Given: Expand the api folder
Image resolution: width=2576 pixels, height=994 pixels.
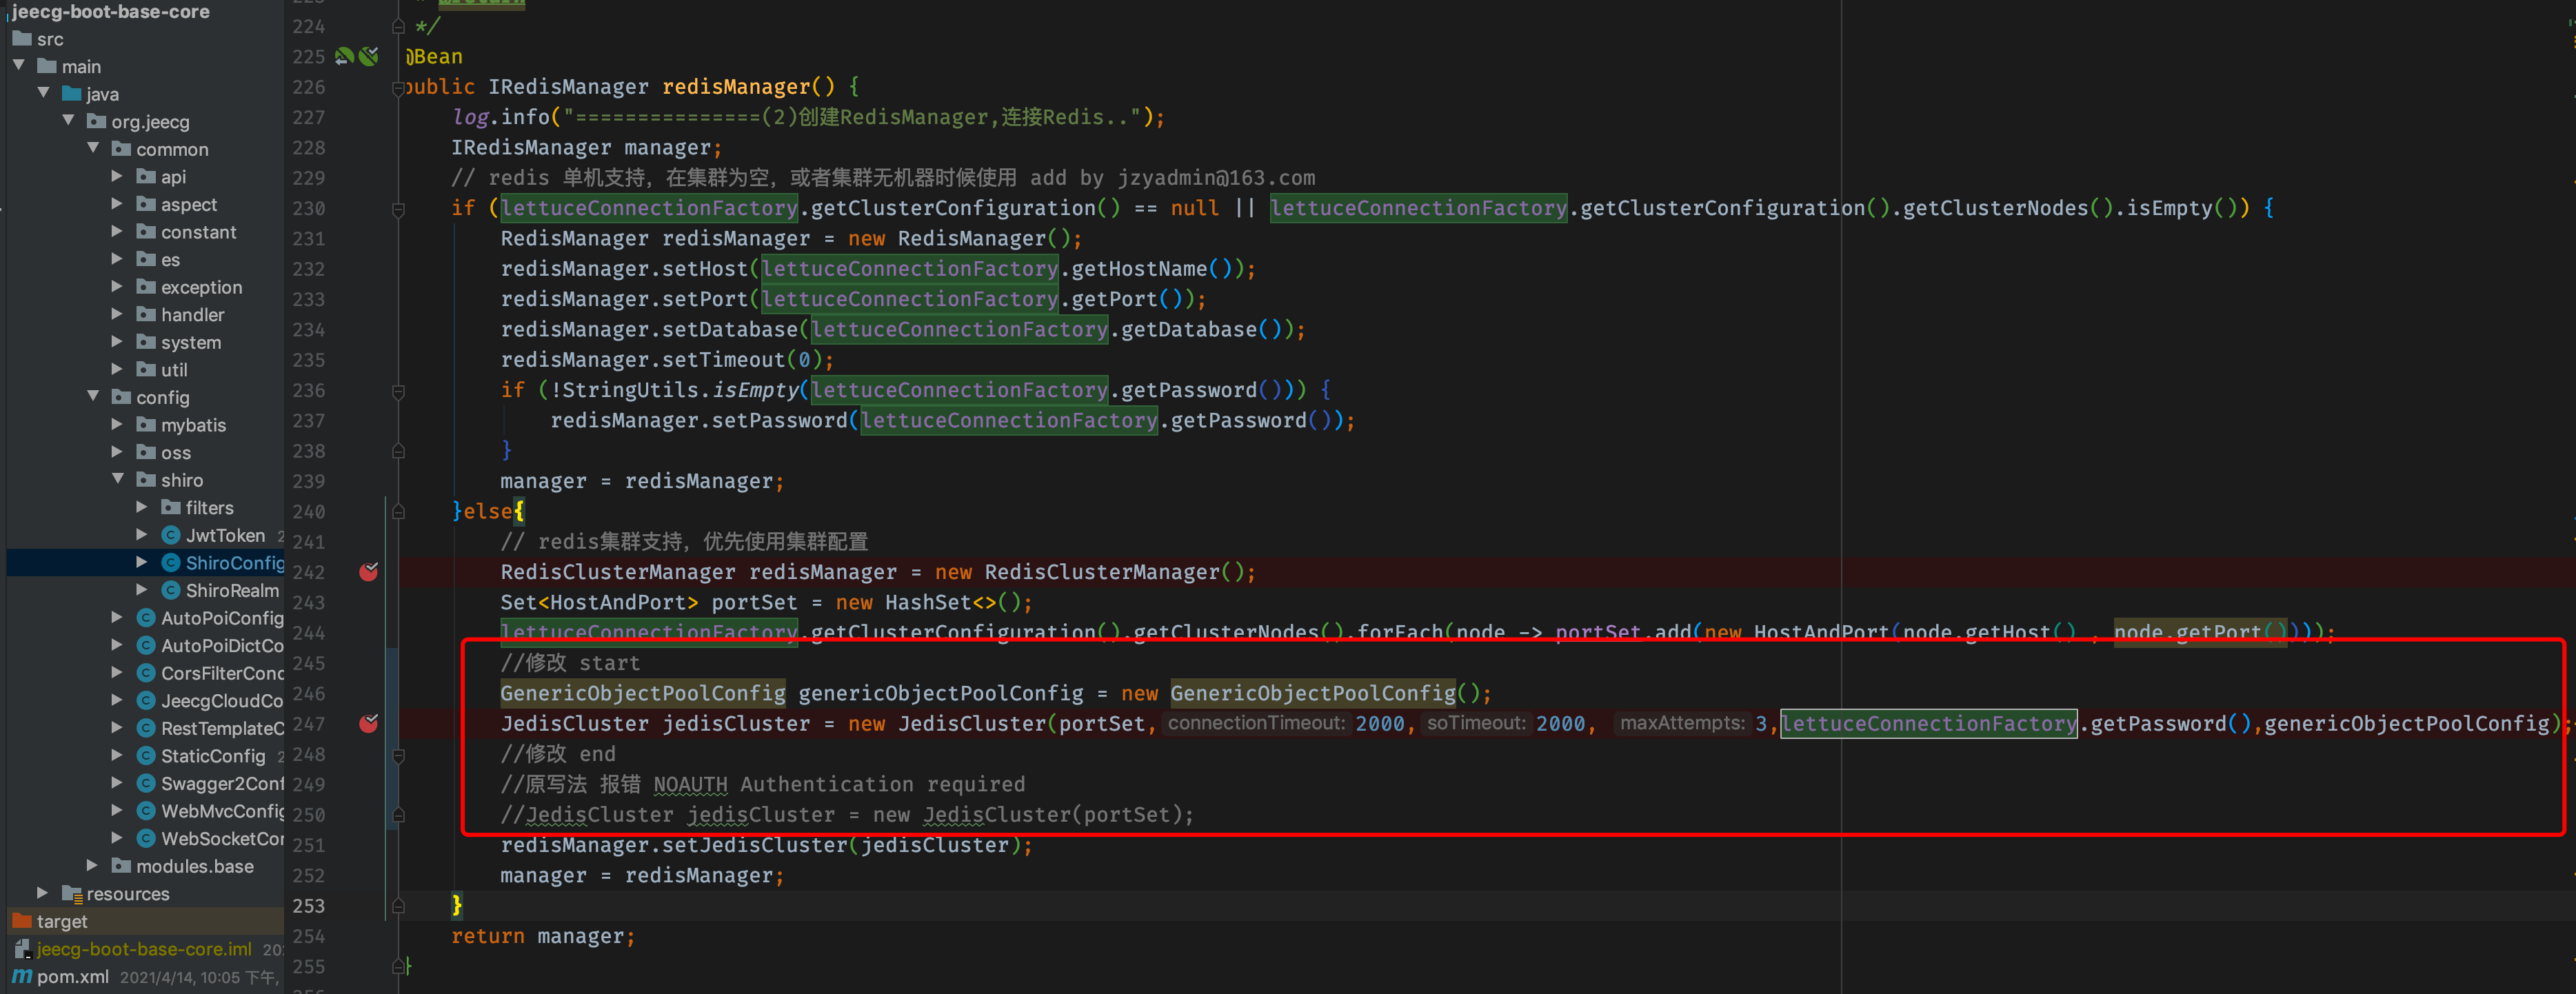Looking at the screenshot, I should point(117,176).
